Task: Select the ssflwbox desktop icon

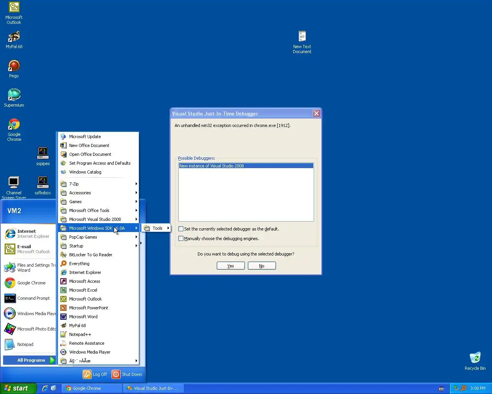Action: 43,185
